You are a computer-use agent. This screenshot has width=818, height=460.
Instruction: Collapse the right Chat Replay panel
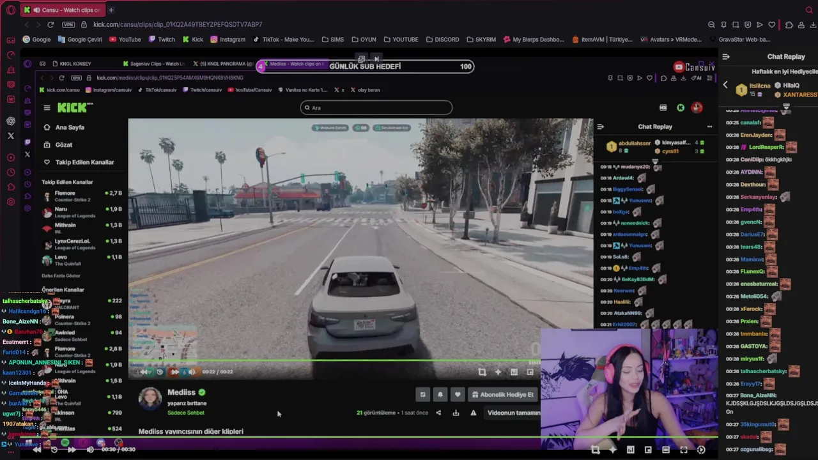tap(726, 56)
